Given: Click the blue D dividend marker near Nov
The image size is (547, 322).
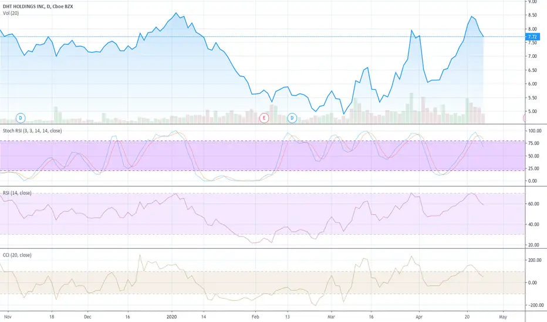Looking at the screenshot, I should tap(21, 118).
